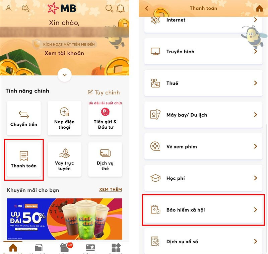
Task: Expand the account panel with the round chevron
Action: click(x=65, y=75)
